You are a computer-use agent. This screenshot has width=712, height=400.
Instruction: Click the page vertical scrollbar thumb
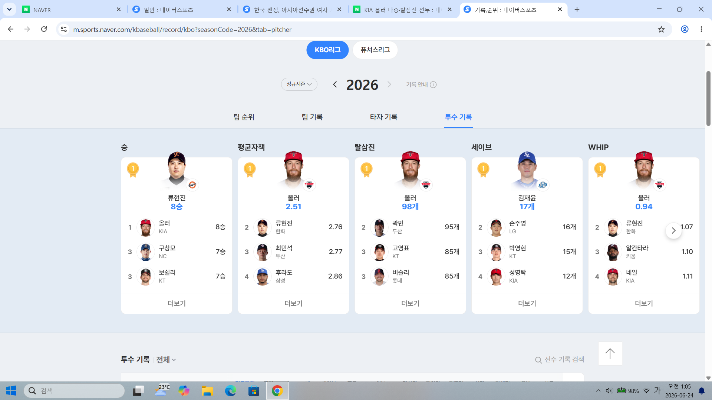point(708,98)
